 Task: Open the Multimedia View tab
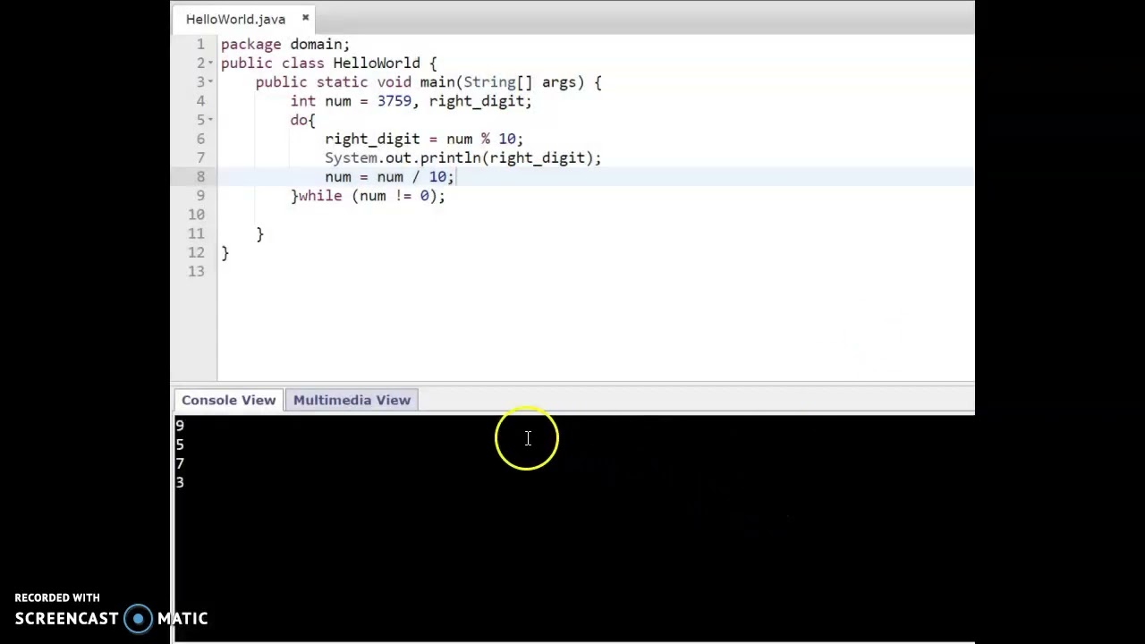(x=352, y=400)
